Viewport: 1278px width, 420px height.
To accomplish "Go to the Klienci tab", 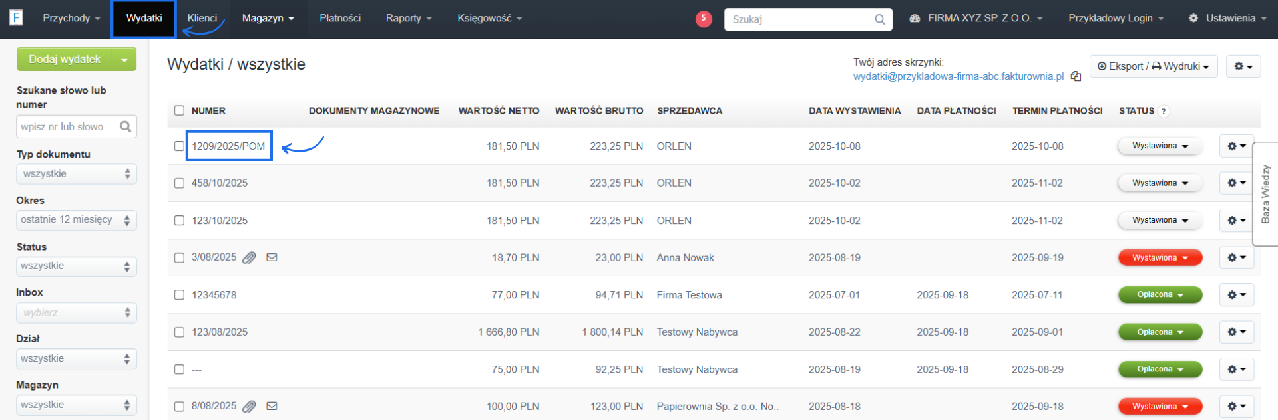I will tap(202, 19).
